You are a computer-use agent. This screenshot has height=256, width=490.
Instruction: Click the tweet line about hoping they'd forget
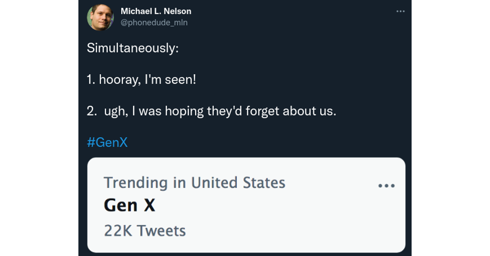click(x=212, y=110)
